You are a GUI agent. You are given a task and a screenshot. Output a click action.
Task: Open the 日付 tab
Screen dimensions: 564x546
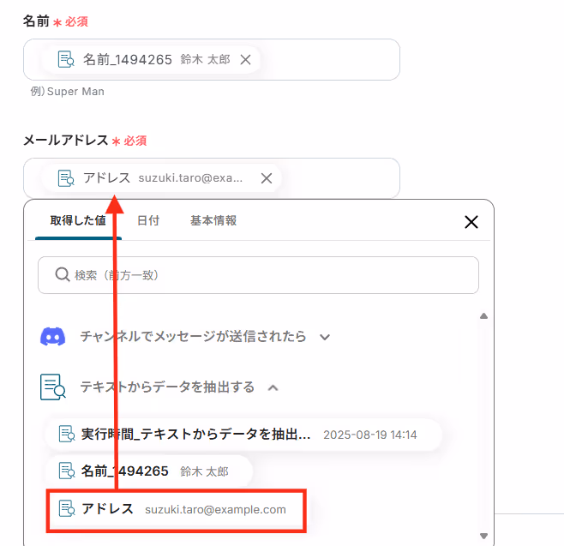148,220
